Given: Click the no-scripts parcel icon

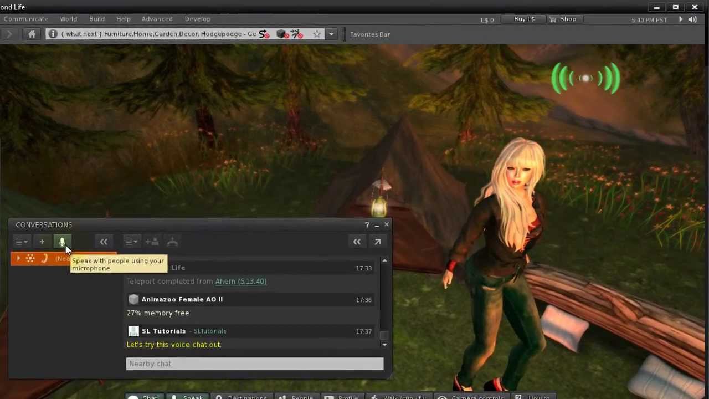Looking at the screenshot, I should tap(264, 34).
